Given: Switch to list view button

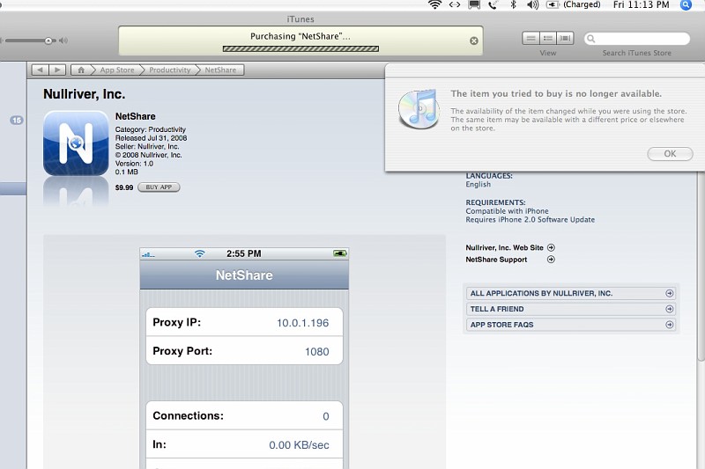Looking at the screenshot, I should pos(531,38).
